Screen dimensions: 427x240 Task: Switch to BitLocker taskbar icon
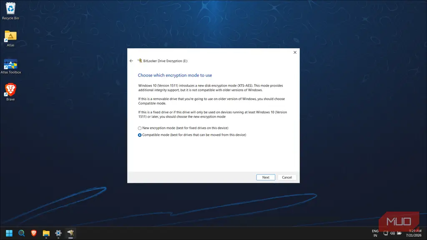point(70,233)
